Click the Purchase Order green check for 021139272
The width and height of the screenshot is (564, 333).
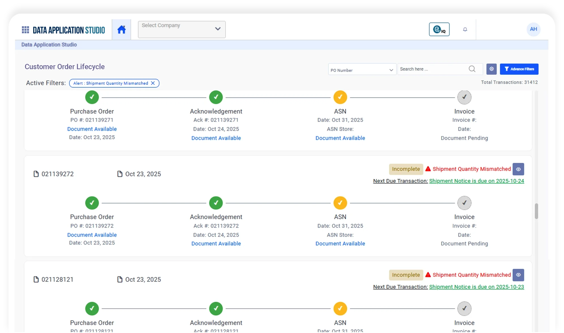click(92, 203)
